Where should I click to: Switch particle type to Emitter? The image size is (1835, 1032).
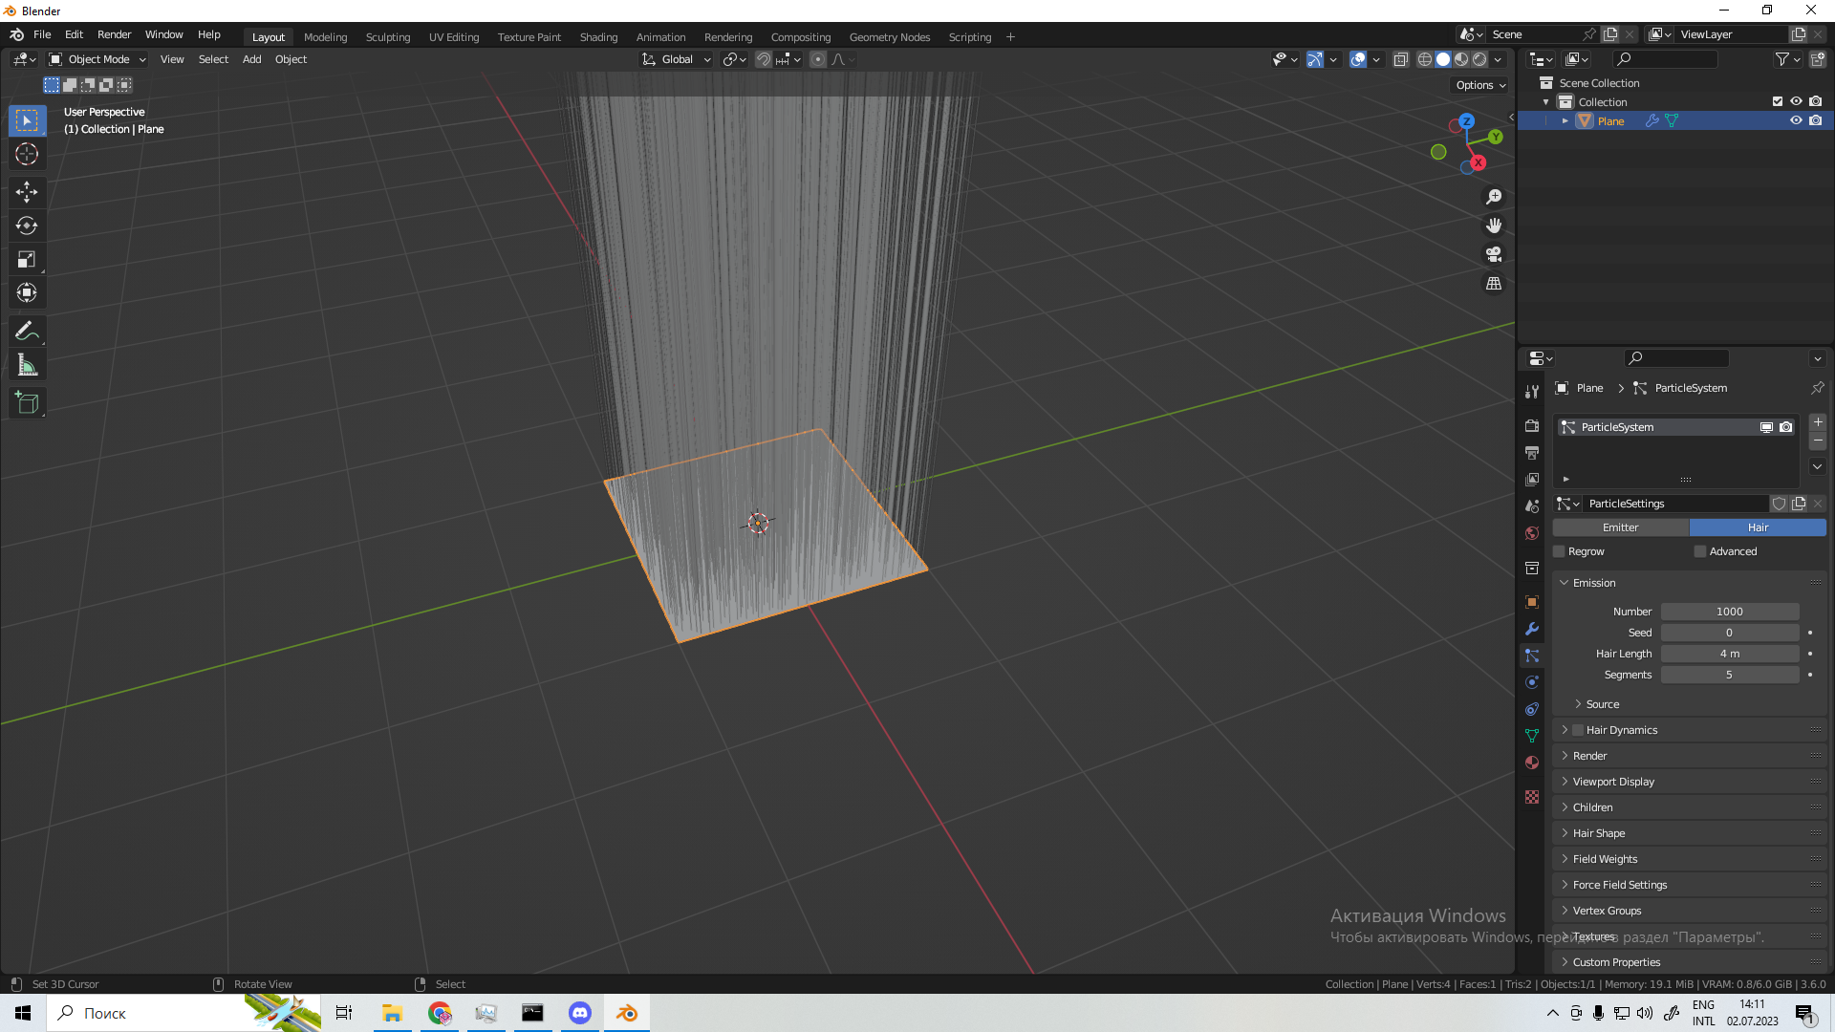[1620, 527]
